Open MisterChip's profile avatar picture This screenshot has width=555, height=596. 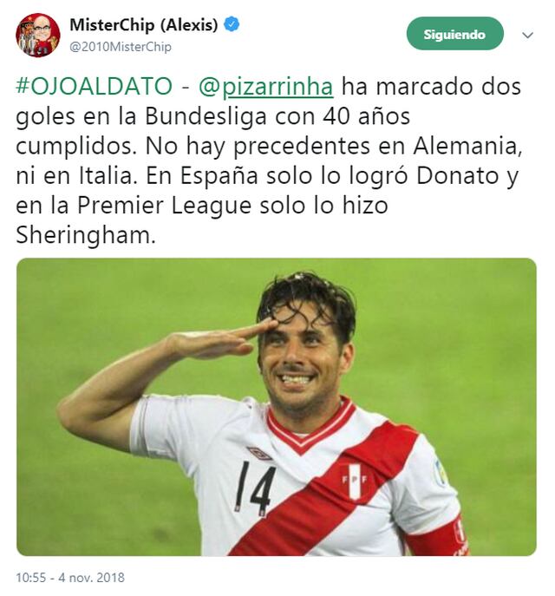tap(37, 35)
